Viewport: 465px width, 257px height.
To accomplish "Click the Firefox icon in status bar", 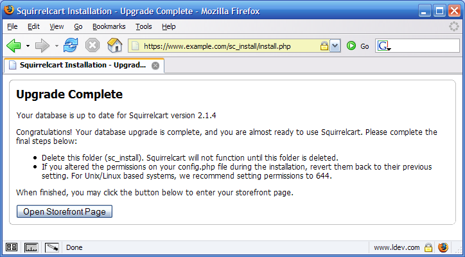I will click(444, 247).
